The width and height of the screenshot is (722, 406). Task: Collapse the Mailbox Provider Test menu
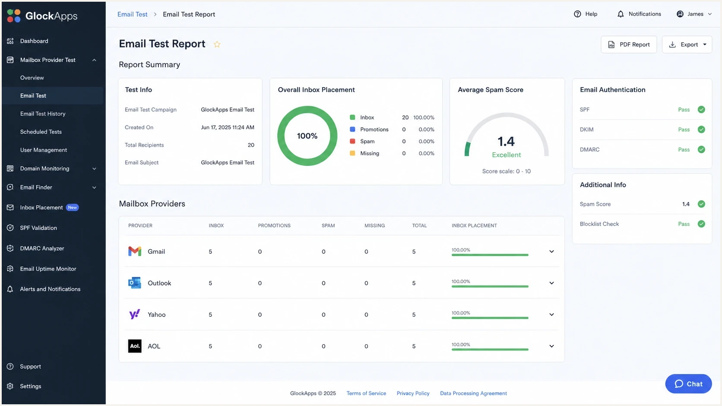(94, 60)
